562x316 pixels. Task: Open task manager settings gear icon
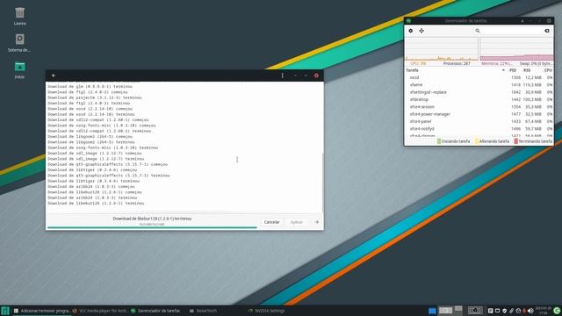(x=411, y=31)
